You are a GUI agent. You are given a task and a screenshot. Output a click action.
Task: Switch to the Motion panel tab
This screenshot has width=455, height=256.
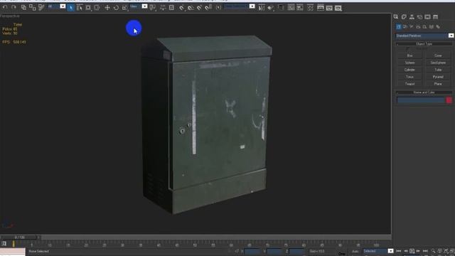click(x=419, y=17)
